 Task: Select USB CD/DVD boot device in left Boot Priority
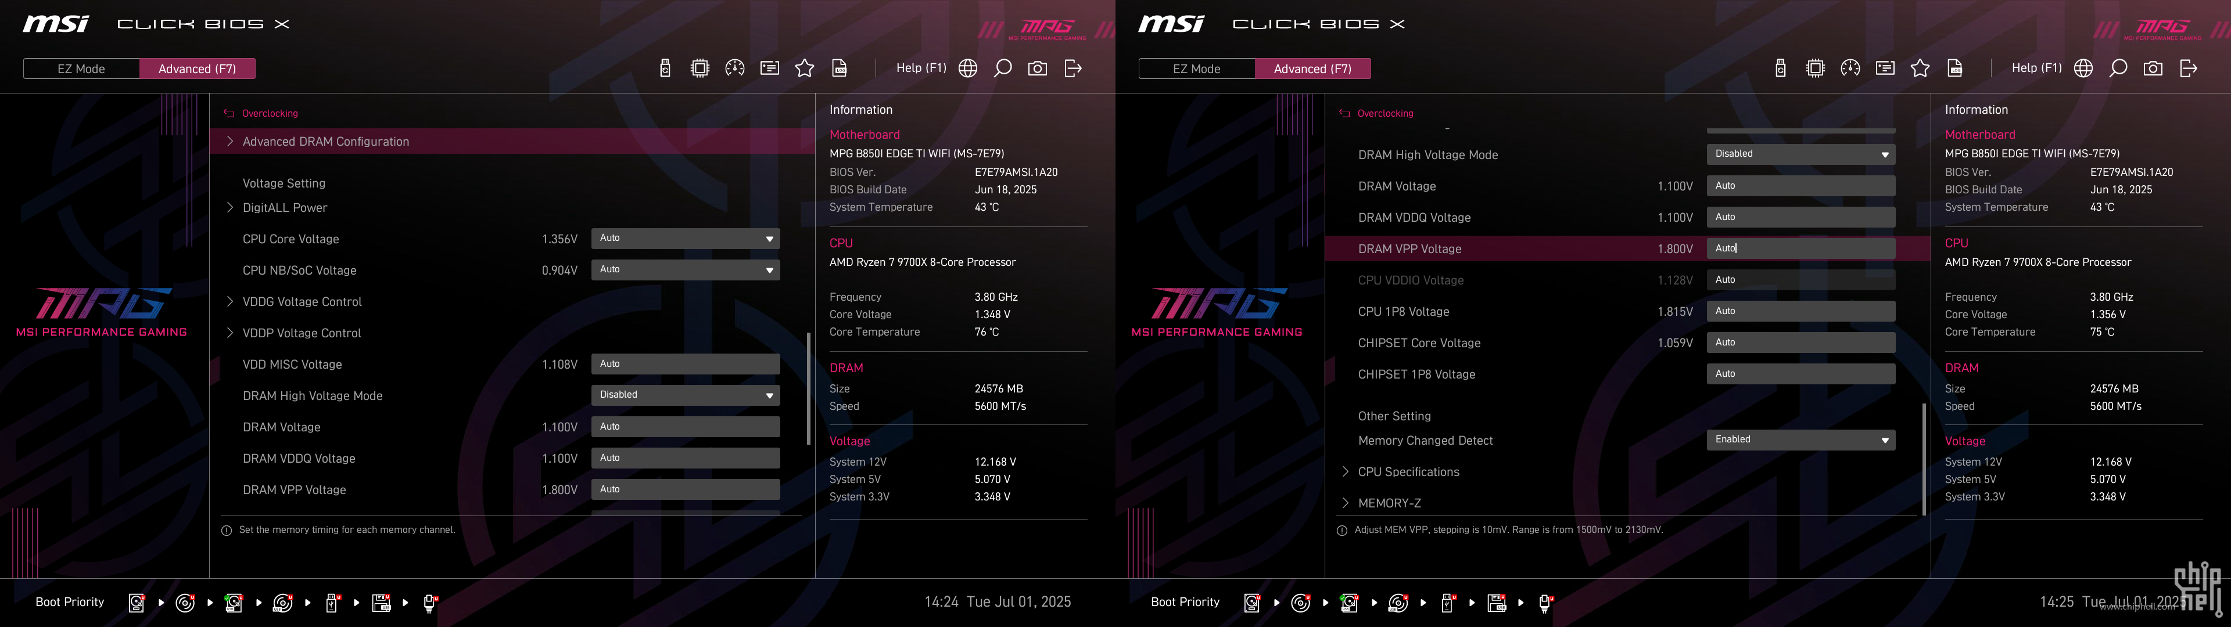pos(283,603)
